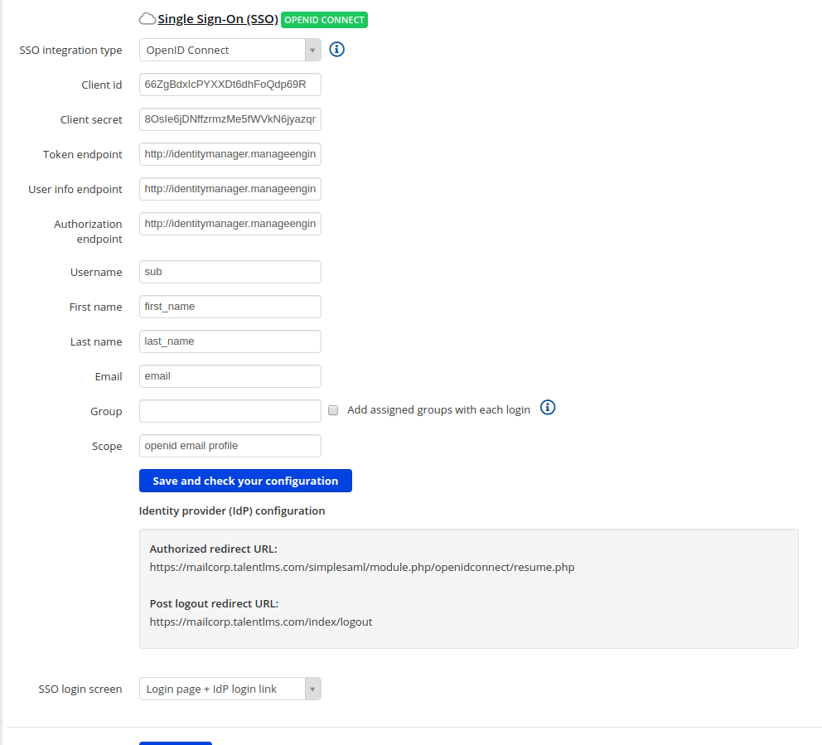822x745 pixels.
Task: Click the Authorization endpoint field
Action: (230, 224)
